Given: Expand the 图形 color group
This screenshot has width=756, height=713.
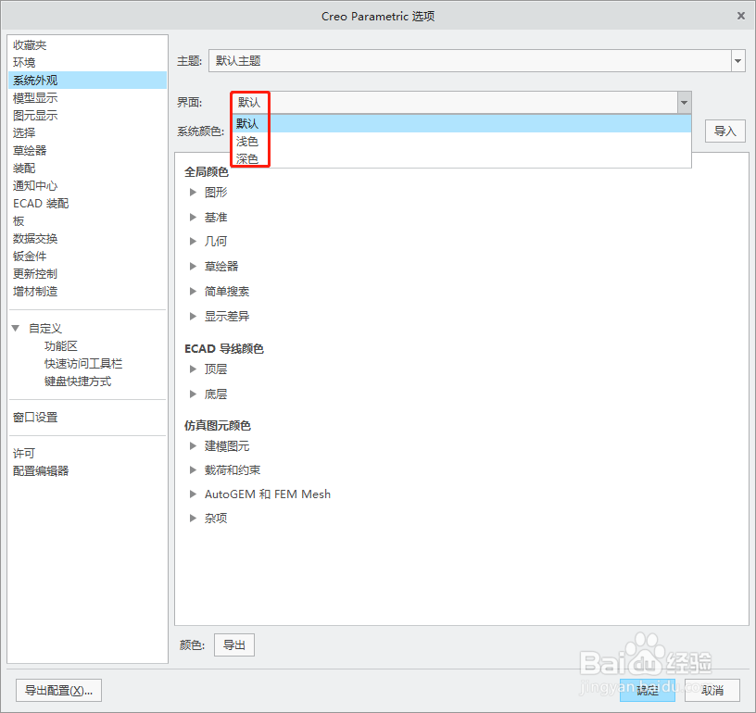Looking at the screenshot, I should 193,193.
